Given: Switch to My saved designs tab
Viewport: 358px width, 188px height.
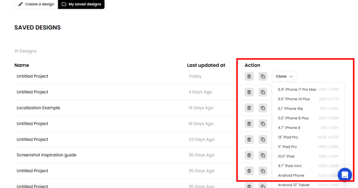Looking at the screenshot, I should (x=81, y=4).
